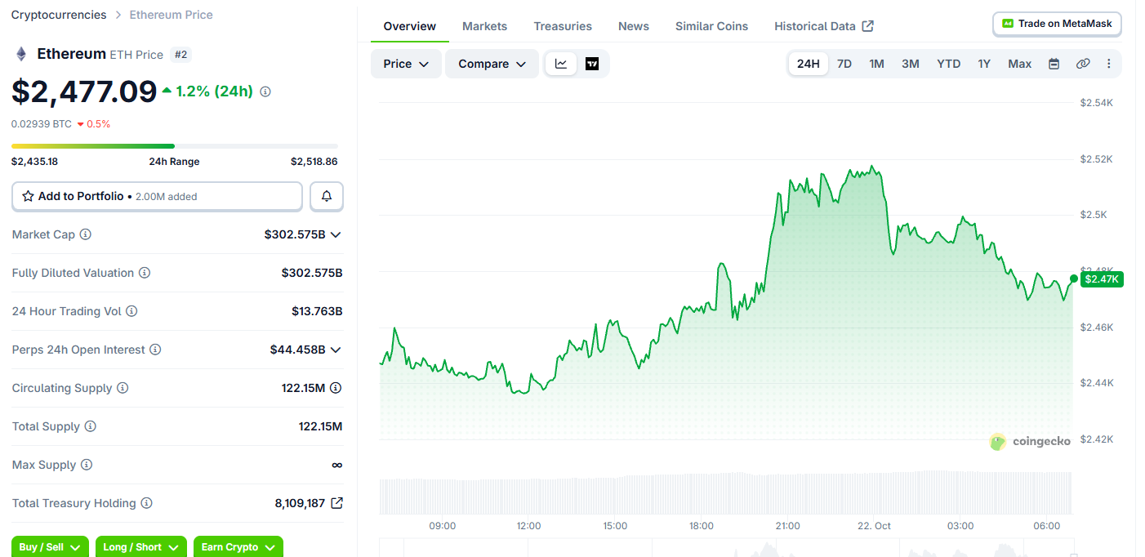Switch to the TradingView chart view
Image resolution: width=1145 pixels, height=557 pixels.
[592, 64]
